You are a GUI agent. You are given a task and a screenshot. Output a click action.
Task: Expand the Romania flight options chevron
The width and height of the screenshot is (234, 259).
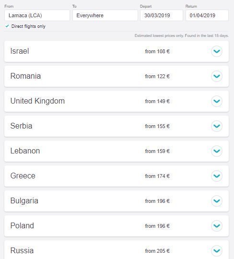pyautogui.click(x=216, y=76)
